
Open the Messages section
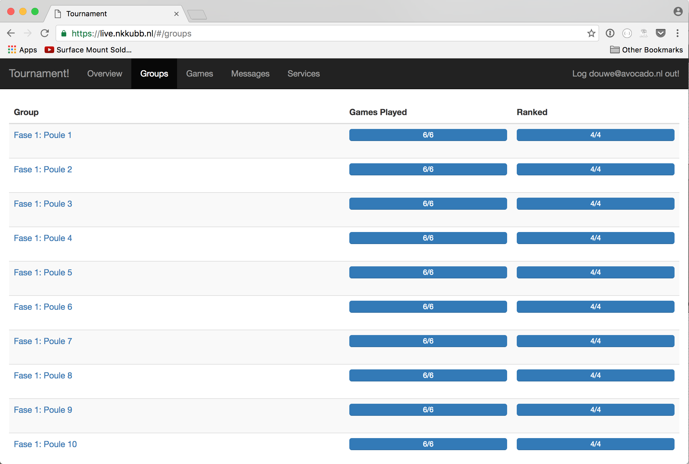(x=251, y=74)
